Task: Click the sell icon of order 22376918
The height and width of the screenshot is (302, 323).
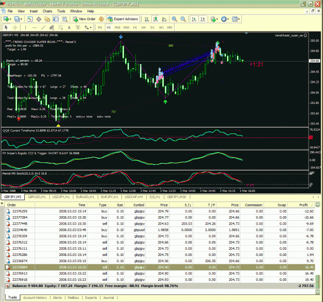Action: [x=8, y=280]
